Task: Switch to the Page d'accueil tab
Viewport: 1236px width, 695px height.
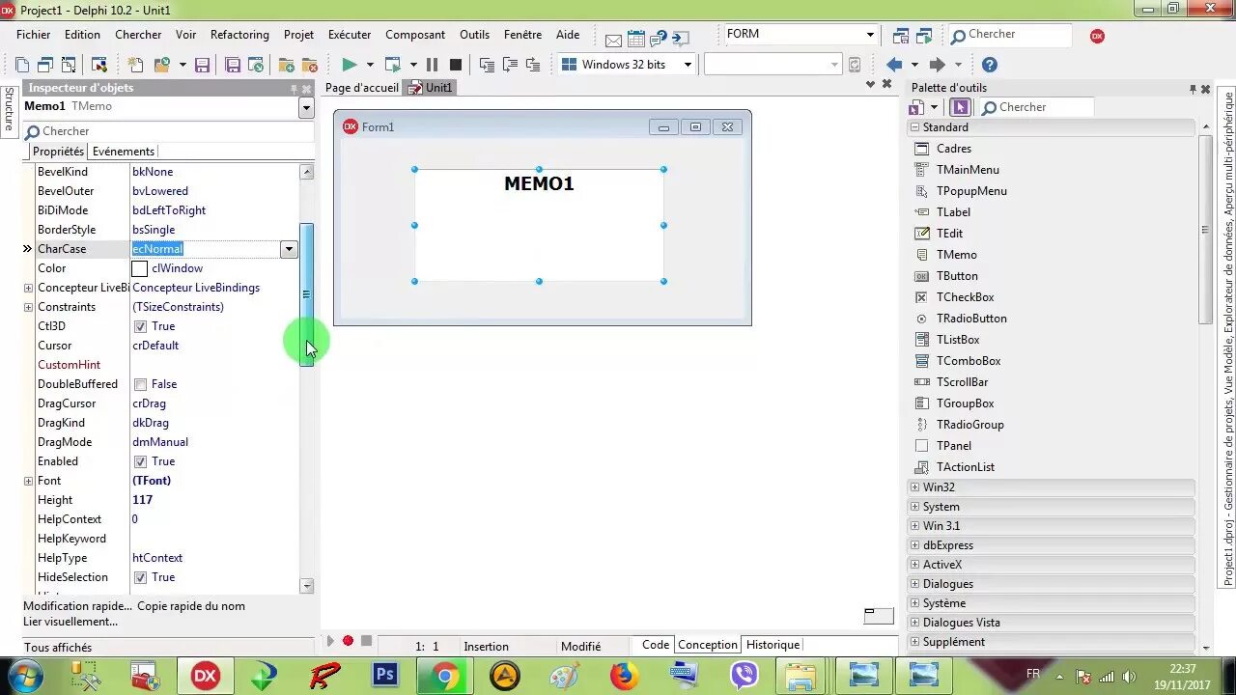Action: (x=361, y=88)
